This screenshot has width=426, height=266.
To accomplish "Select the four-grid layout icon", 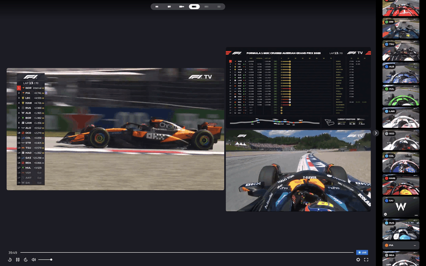I will point(219,6).
